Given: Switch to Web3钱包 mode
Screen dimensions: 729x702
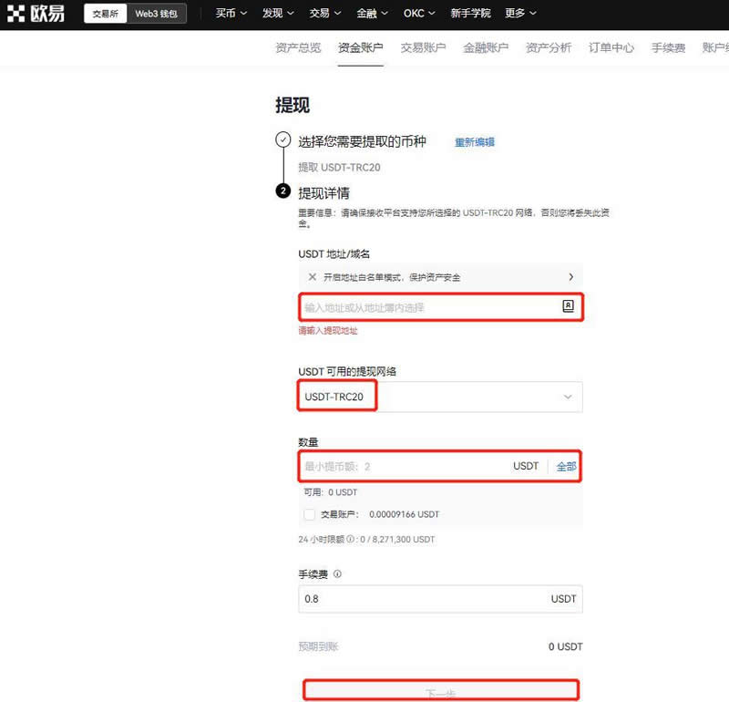Looking at the screenshot, I should point(153,13).
